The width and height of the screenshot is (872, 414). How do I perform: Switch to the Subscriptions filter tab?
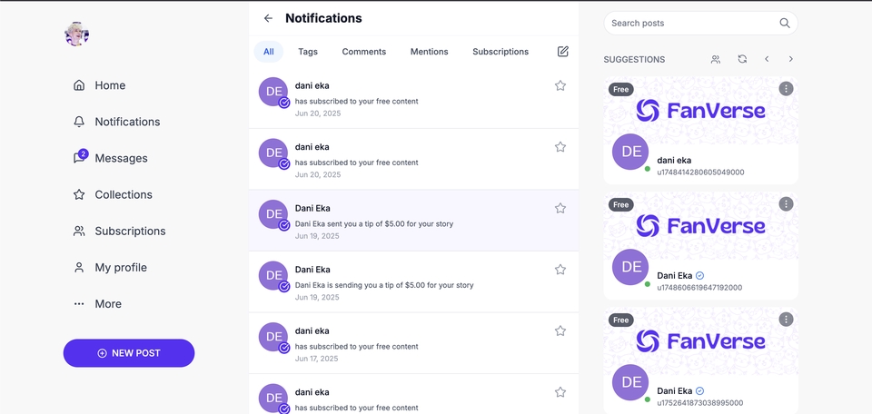(500, 52)
